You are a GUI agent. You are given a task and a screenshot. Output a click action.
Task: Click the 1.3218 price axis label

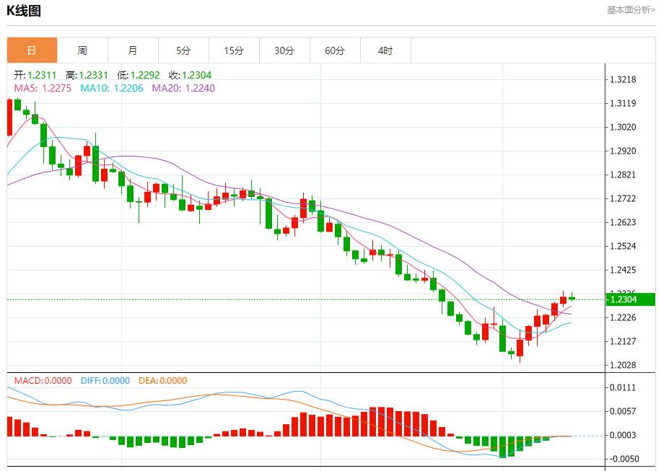(623, 79)
